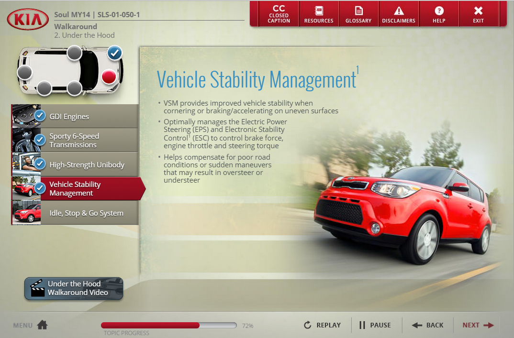Open the High-Strength Unibody topic
This screenshot has width=514, height=338.
[x=75, y=164]
